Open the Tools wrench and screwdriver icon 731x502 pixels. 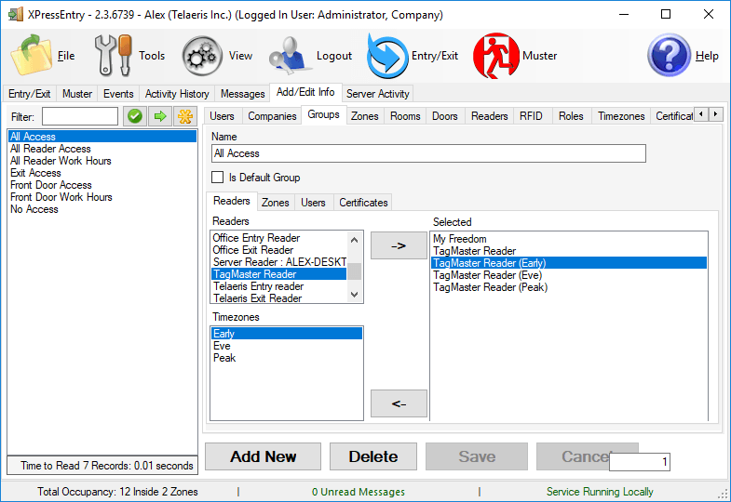pos(113,56)
